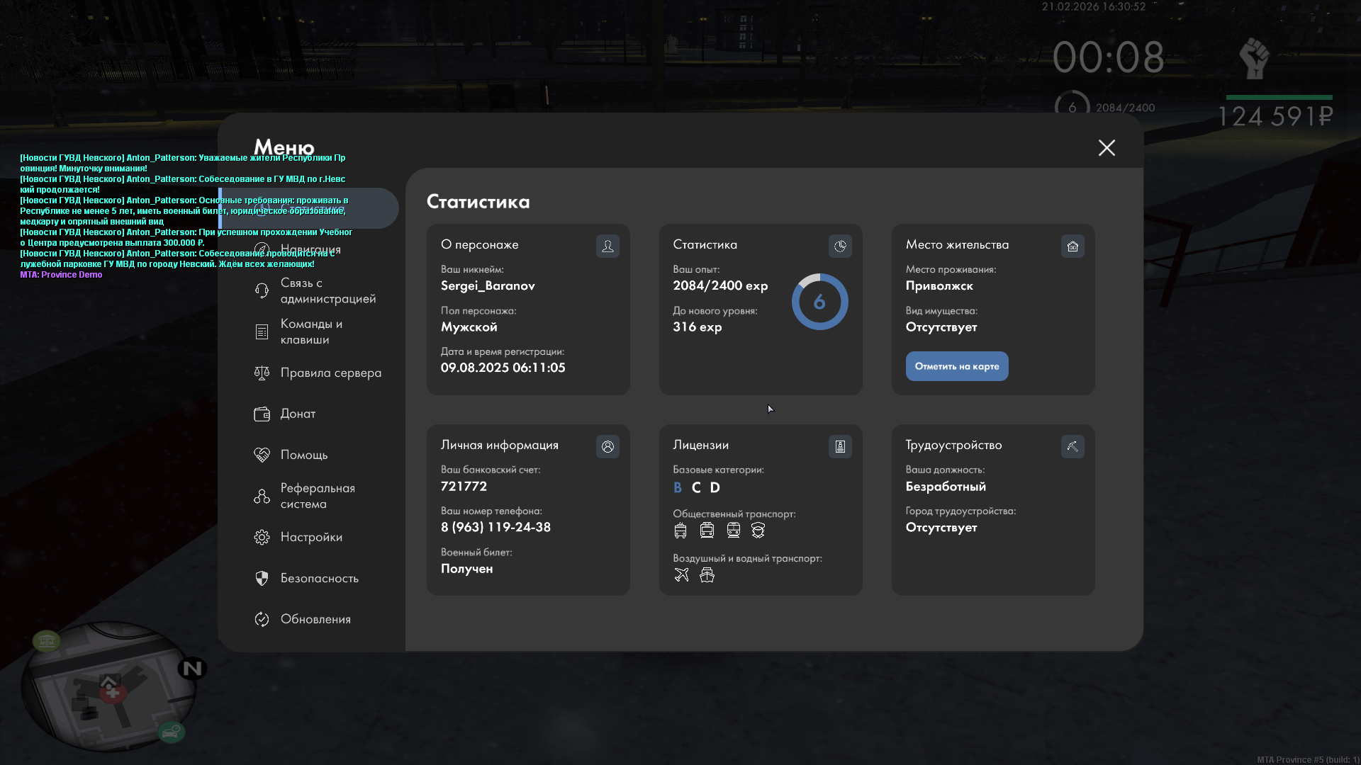Open Безопасность section

click(x=319, y=578)
